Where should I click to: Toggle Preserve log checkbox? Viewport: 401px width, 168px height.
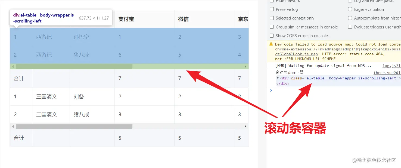tap(272, 9)
